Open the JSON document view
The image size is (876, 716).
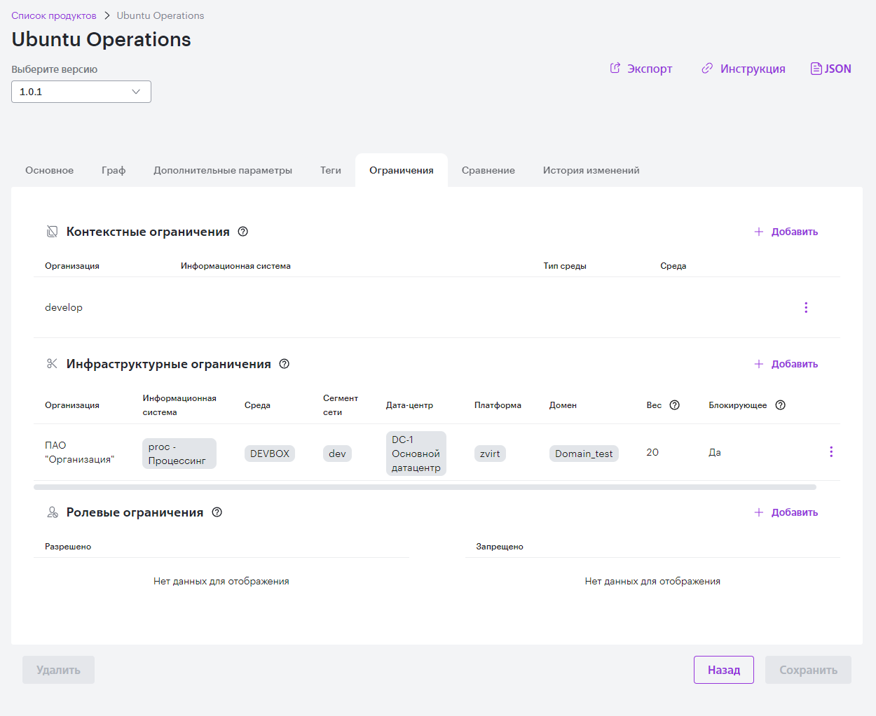pos(831,69)
